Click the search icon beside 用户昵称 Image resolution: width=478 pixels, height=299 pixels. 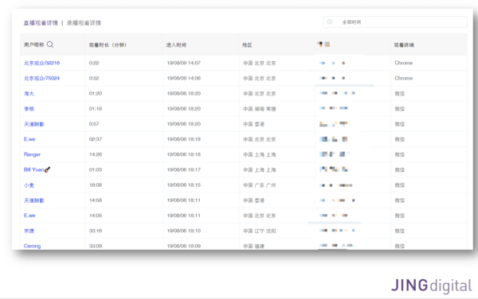click(50, 45)
